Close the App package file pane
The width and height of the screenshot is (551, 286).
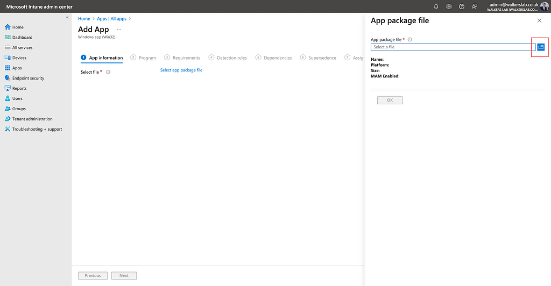tap(540, 20)
